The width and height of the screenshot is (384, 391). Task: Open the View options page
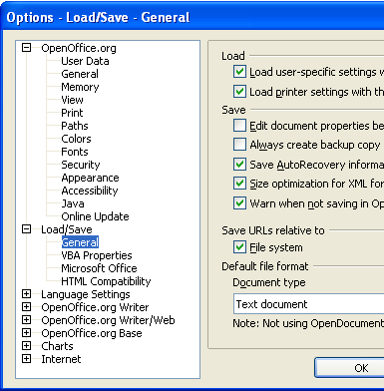tap(72, 100)
